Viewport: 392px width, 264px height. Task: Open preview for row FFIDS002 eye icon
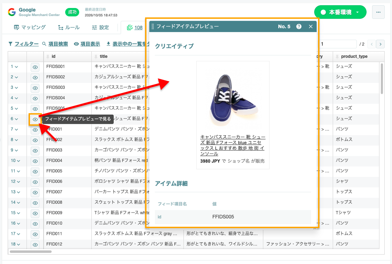click(x=35, y=78)
